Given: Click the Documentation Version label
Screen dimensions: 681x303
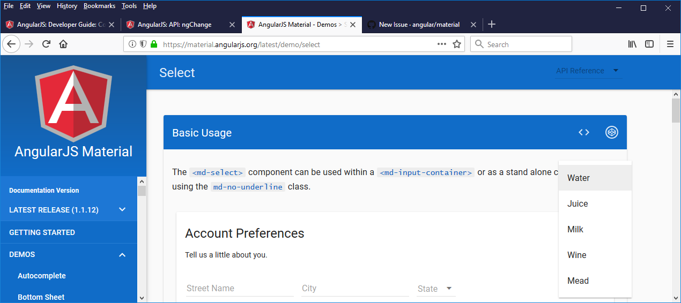Looking at the screenshot, I should [x=44, y=191].
